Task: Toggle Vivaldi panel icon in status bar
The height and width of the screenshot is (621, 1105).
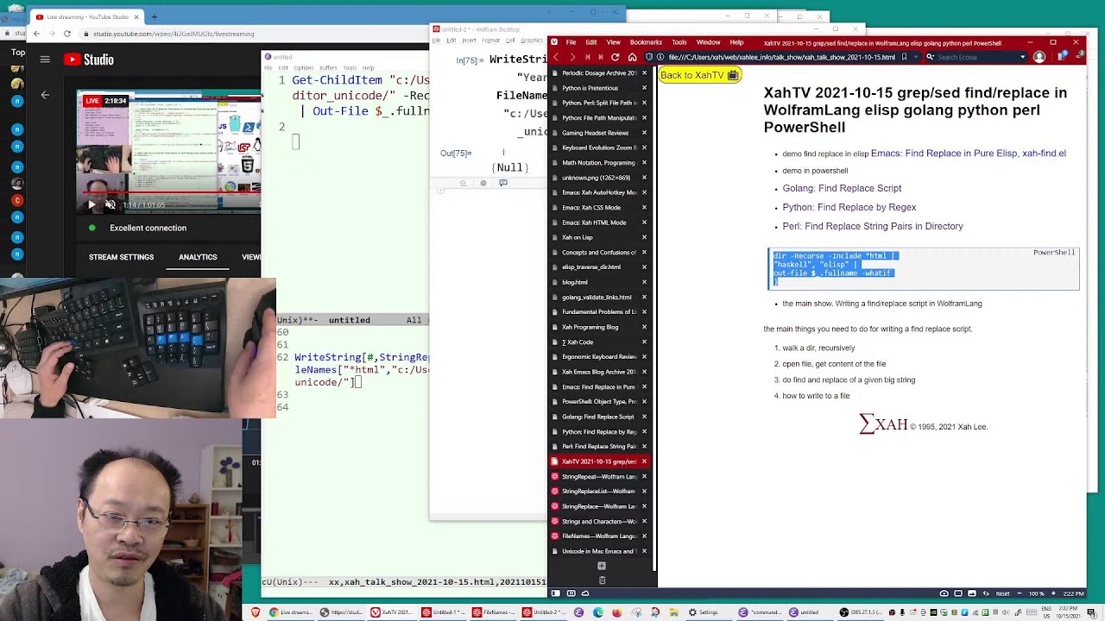Action: [x=555, y=593]
